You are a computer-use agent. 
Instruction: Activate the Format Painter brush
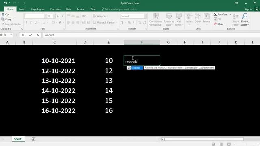[x=11, y=24]
